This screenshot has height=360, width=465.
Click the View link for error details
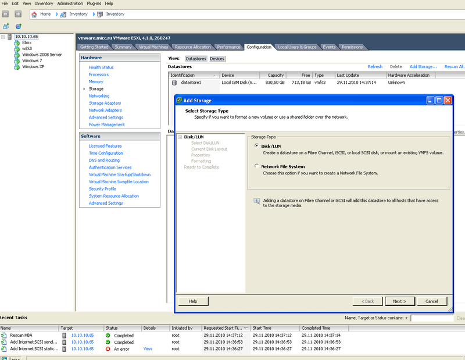point(148,349)
